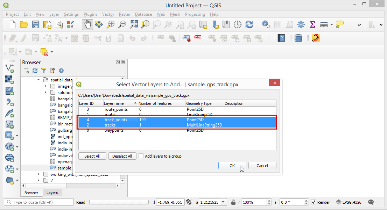Click the yellow plugin icon on toolbar

(x=316, y=38)
